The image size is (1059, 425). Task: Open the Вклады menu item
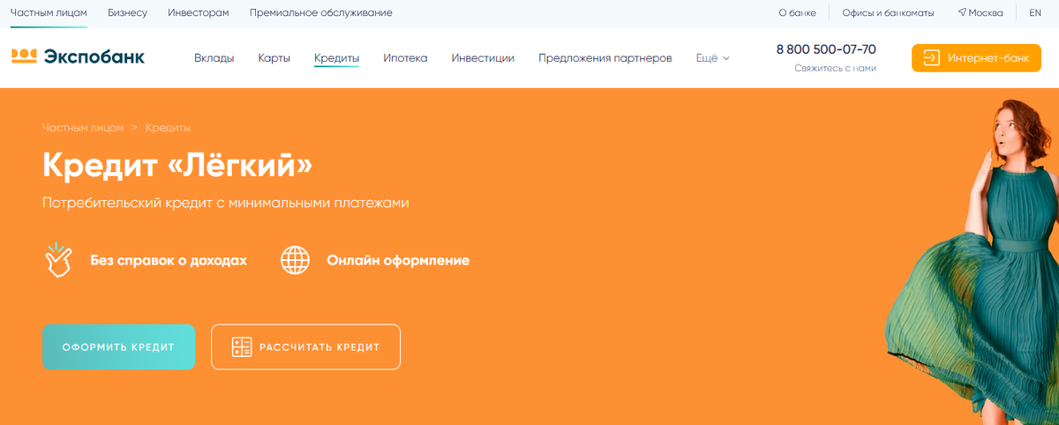coord(214,58)
